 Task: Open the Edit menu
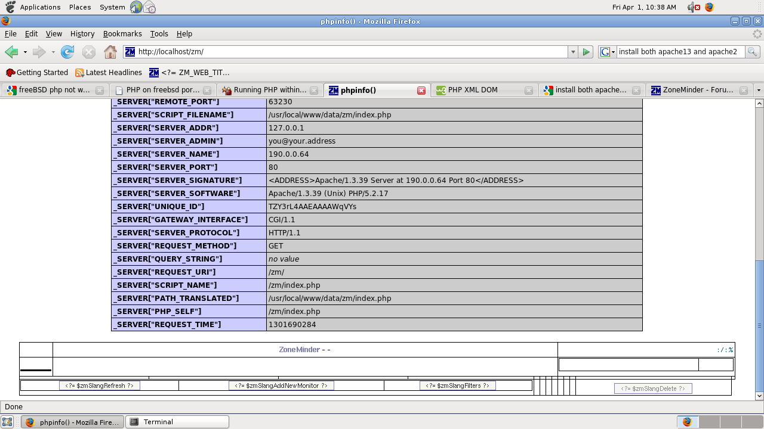pos(31,34)
